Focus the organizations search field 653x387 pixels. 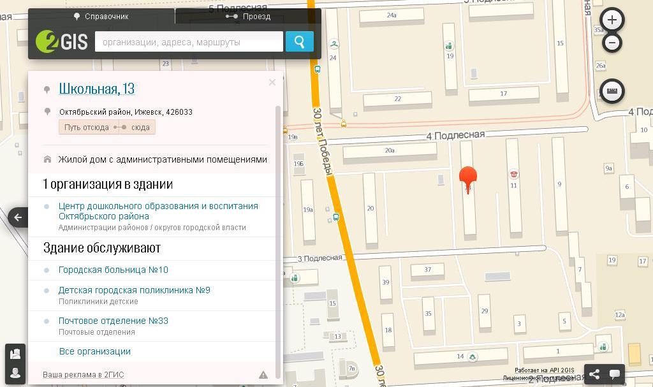pos(189,41)
